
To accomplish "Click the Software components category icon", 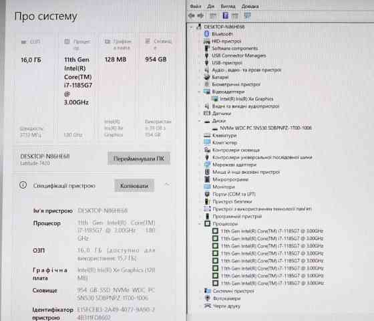I will click(207, 48).
